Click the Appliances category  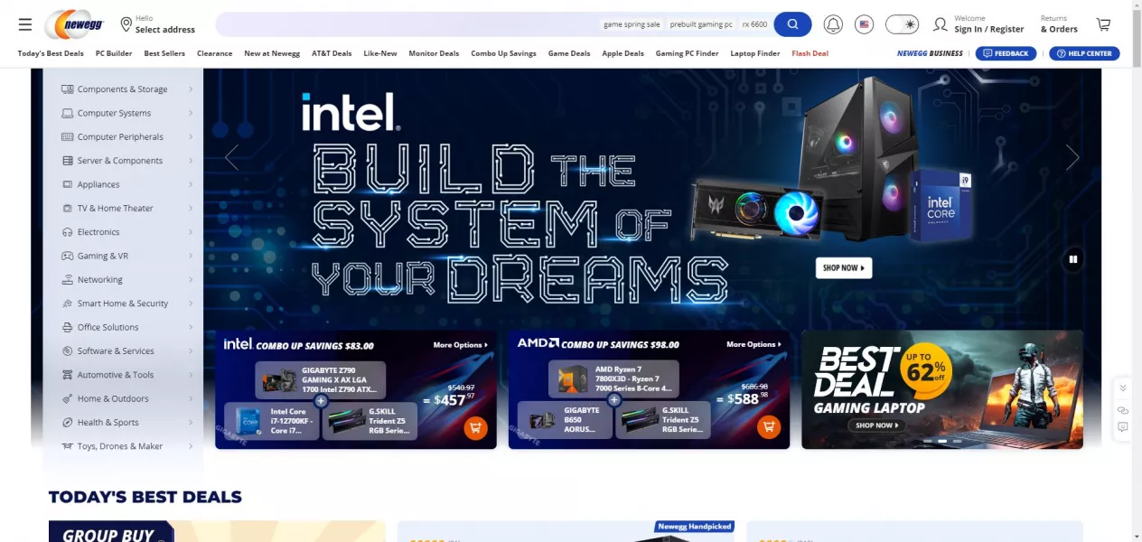click(x=126, y=184)
